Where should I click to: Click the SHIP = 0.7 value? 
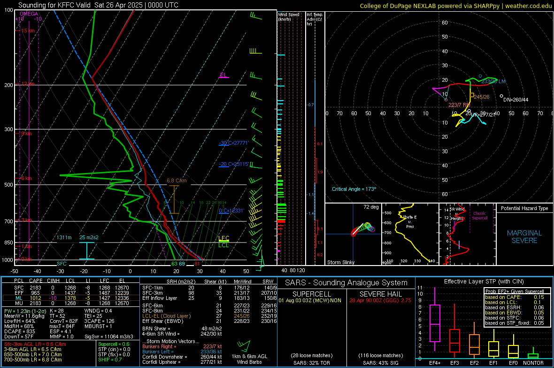click(x=110, y=360)
